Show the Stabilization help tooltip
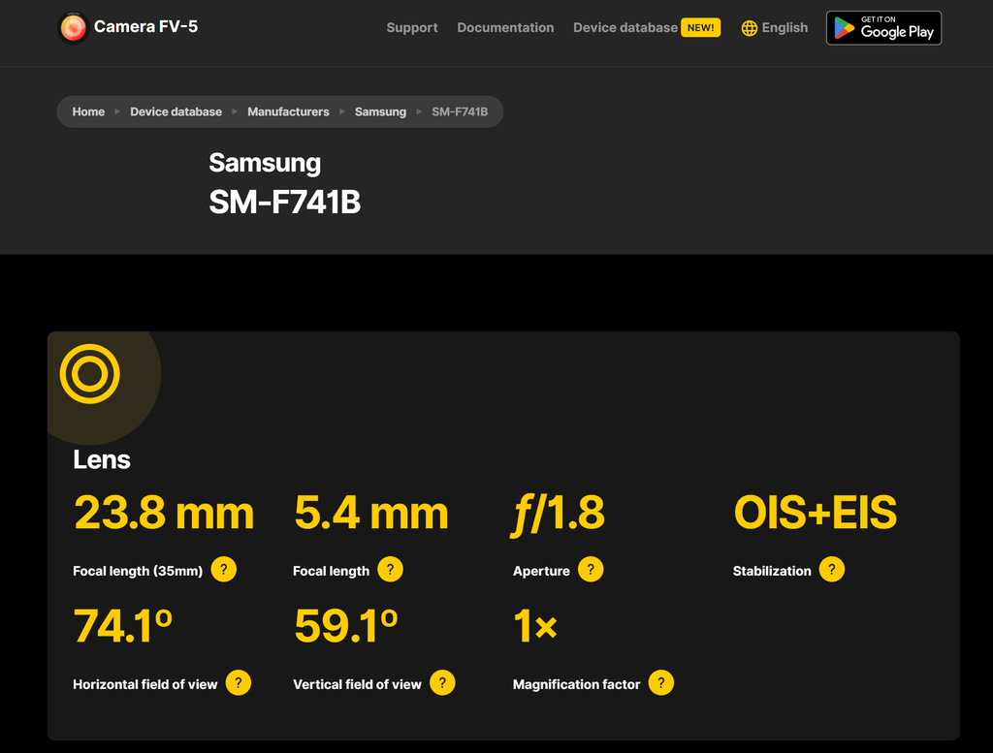The image size is (993, 753). pos(831,570)
